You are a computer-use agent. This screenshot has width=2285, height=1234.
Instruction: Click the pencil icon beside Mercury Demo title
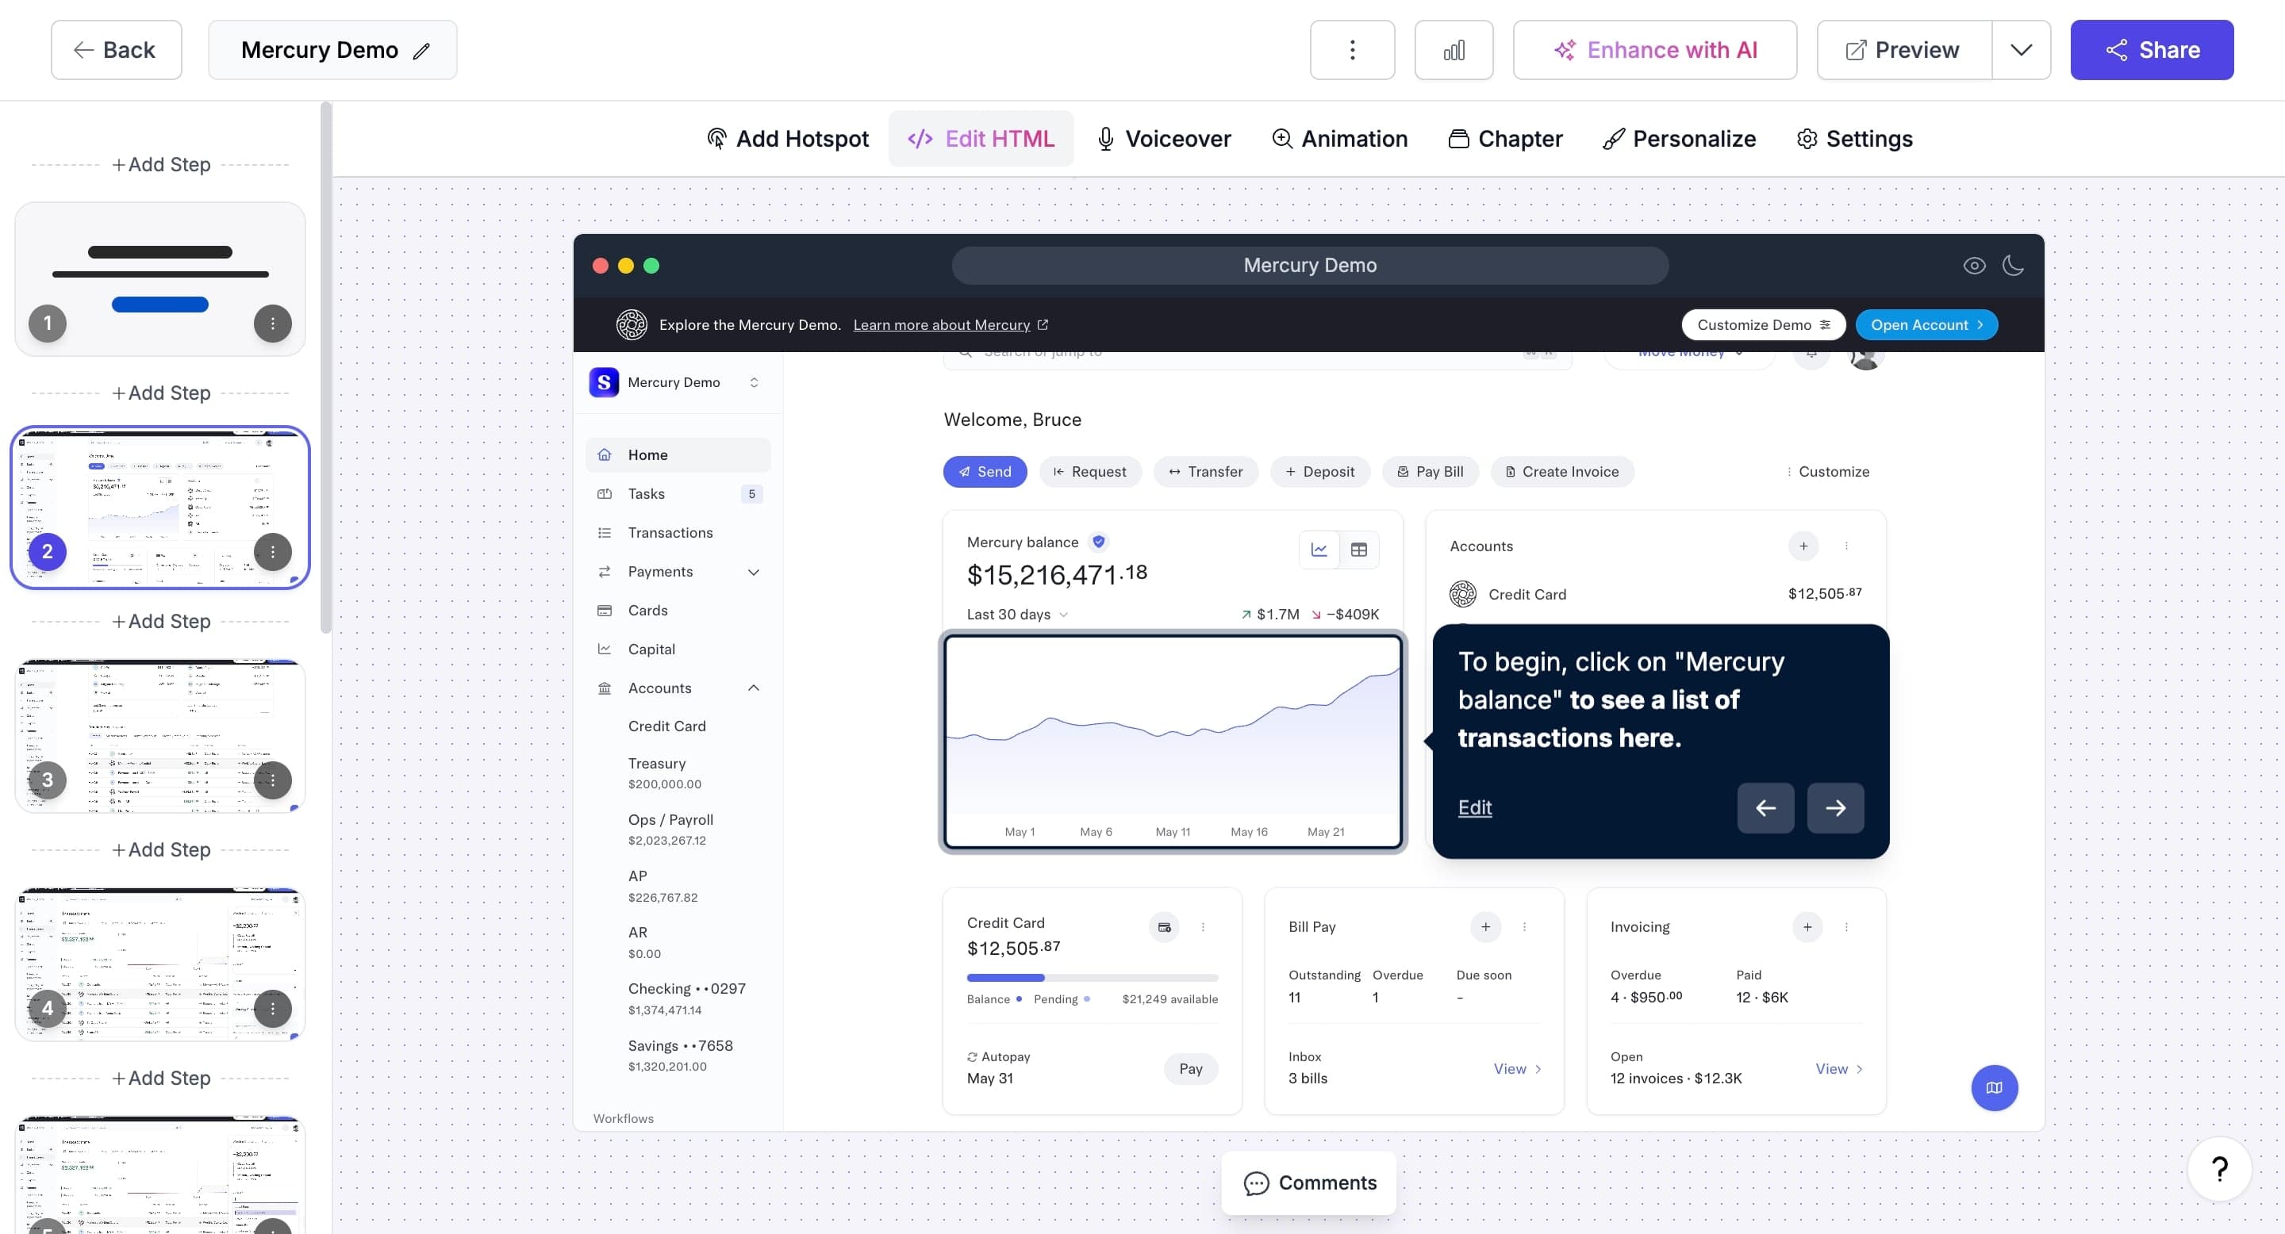[x=422, y=51]
